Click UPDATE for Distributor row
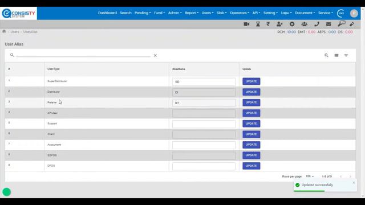The image size is (365, 205). click(x=251, y=92)
